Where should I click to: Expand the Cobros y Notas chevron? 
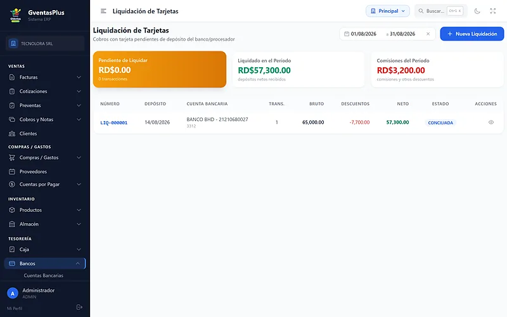pos(79,119)
